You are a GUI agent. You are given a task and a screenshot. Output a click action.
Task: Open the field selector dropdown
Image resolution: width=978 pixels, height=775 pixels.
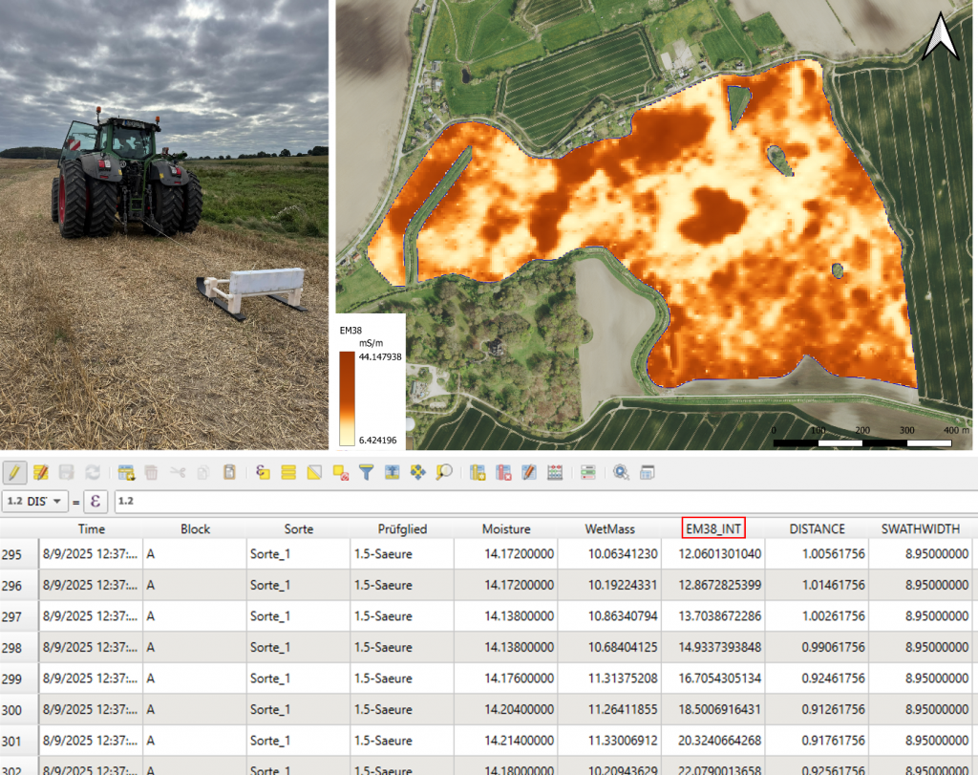tap(34, 501)
